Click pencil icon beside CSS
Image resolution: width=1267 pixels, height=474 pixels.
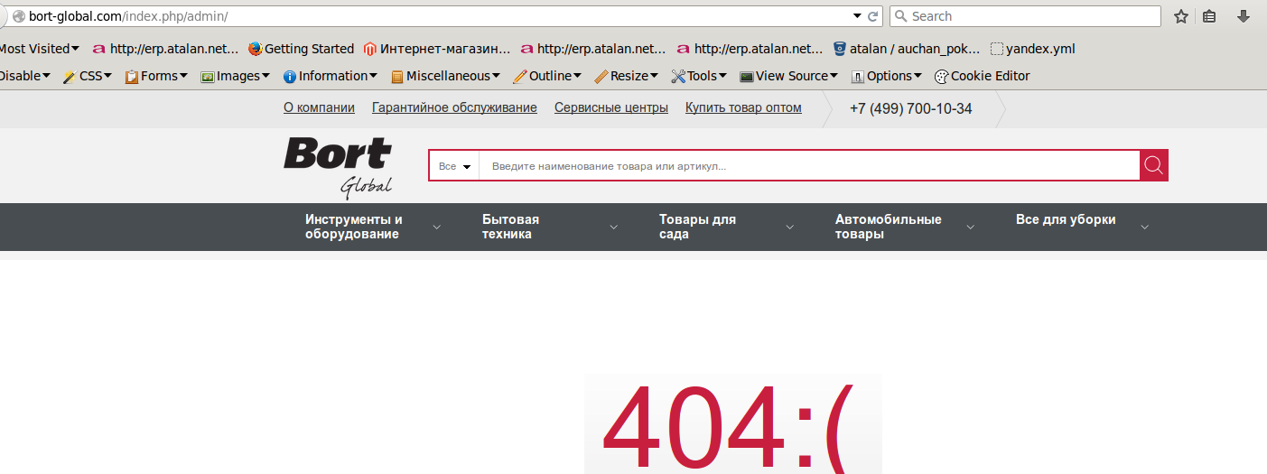pos(69,76)
